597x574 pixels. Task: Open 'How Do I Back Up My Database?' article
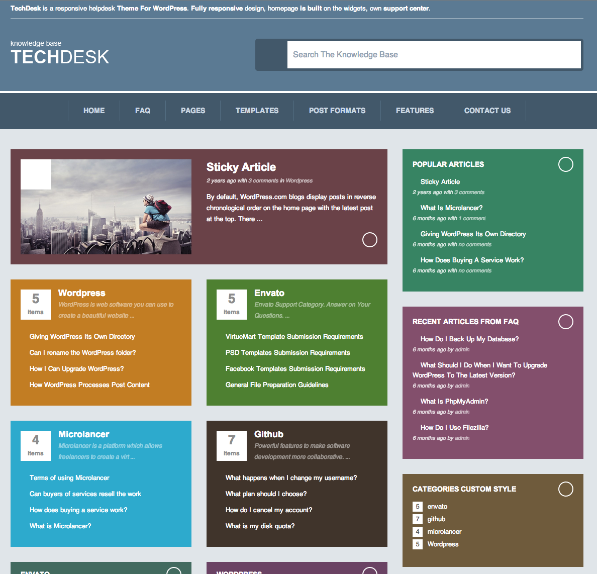point(469,339)
